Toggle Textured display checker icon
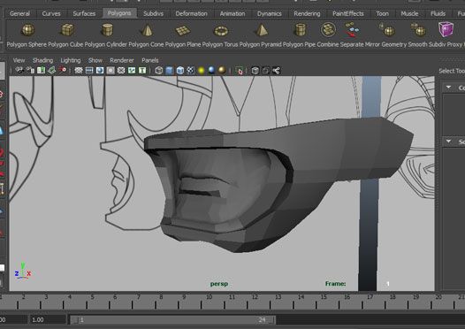 pos(190,71)
